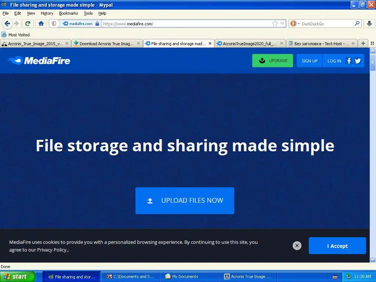The height and width of the screenshot is (282, 376).
Task: Open DuckDuckGo search engine selector
Action: (294, 23)
